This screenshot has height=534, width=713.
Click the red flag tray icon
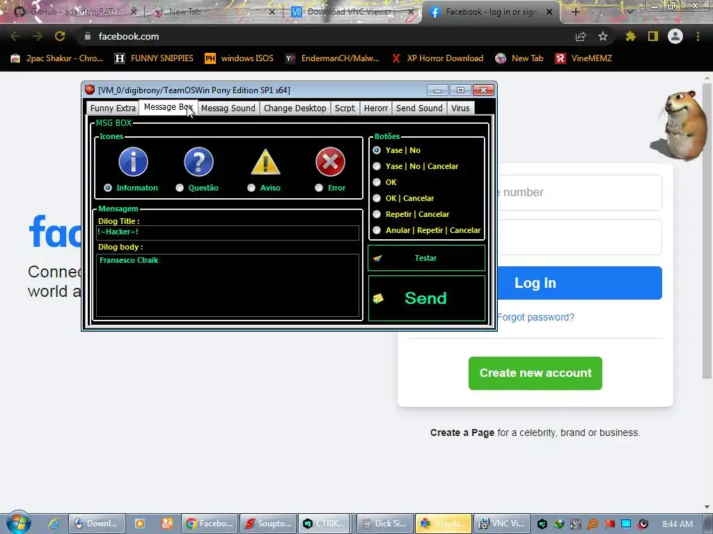[x=610, y=524]
